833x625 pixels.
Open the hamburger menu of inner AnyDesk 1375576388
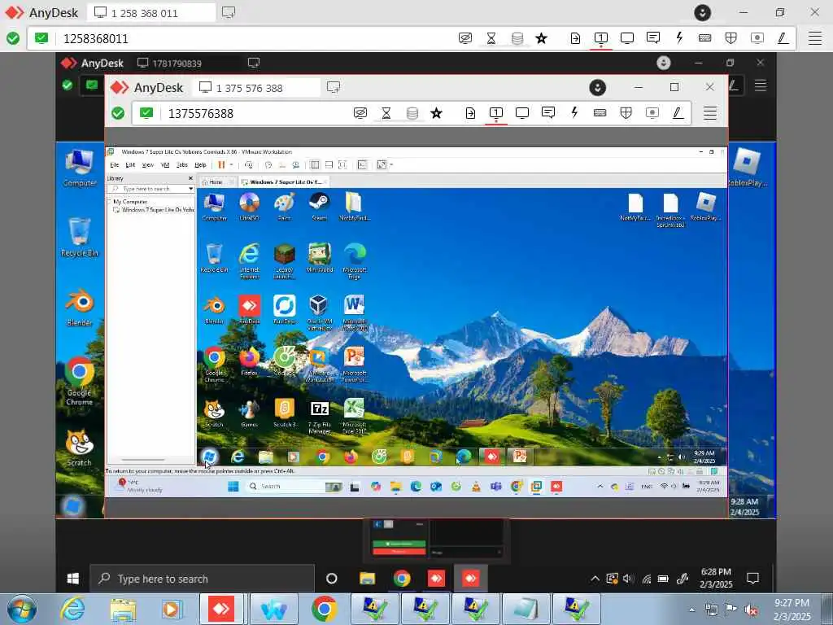(x=709, y=113)
